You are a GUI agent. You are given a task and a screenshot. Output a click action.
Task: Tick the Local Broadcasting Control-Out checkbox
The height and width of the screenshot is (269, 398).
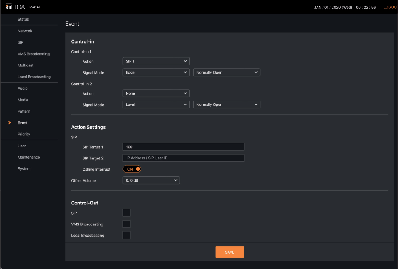(127, 236)
